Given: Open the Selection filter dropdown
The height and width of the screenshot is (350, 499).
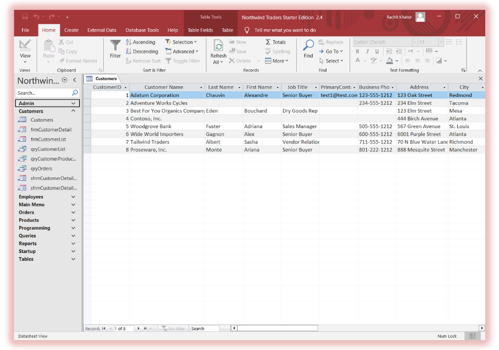Looking at the screenshot, I should 182,42.
